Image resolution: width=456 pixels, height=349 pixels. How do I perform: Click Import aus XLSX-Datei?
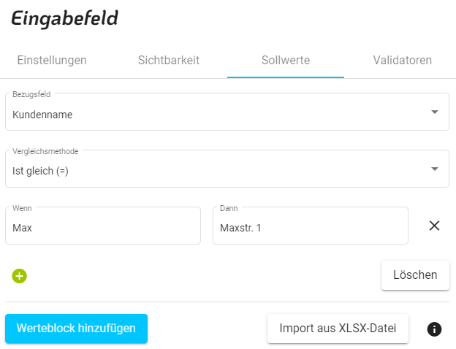[338, 329]
